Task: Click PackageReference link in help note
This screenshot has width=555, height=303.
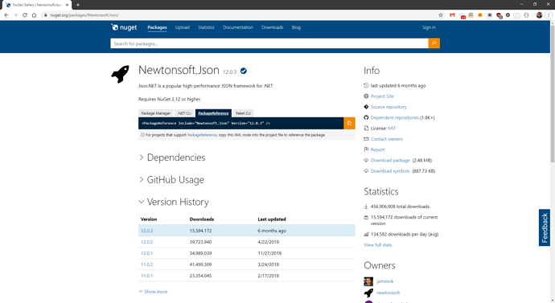Action: [202, 135]
